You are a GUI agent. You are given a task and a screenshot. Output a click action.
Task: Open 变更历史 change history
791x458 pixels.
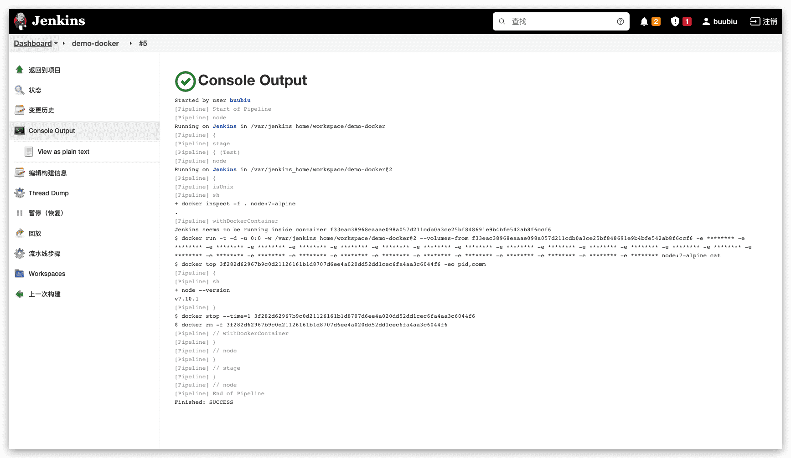point(41,110)
